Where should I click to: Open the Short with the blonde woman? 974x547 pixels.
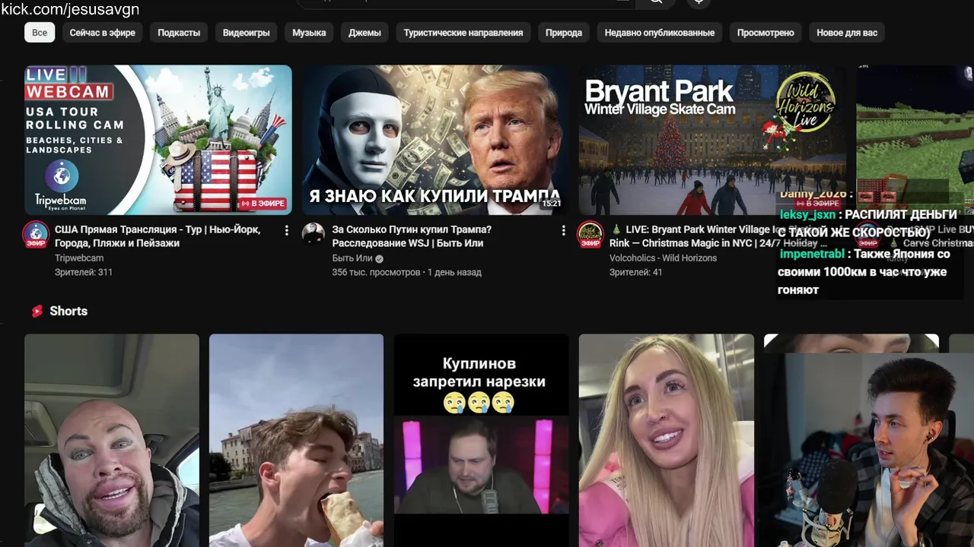coord(667,441)
